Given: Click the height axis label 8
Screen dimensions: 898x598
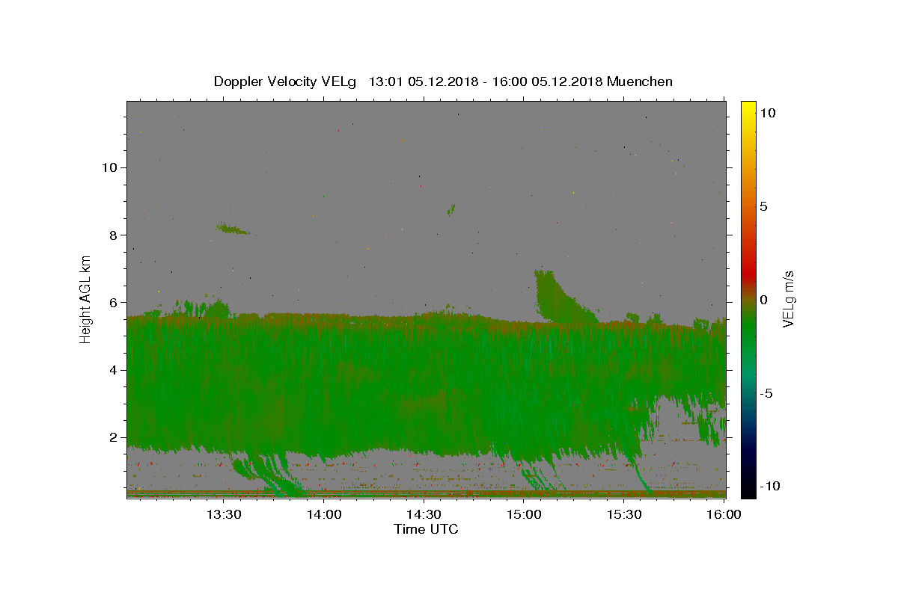Looking at the screenshot, I should [113, 235].
